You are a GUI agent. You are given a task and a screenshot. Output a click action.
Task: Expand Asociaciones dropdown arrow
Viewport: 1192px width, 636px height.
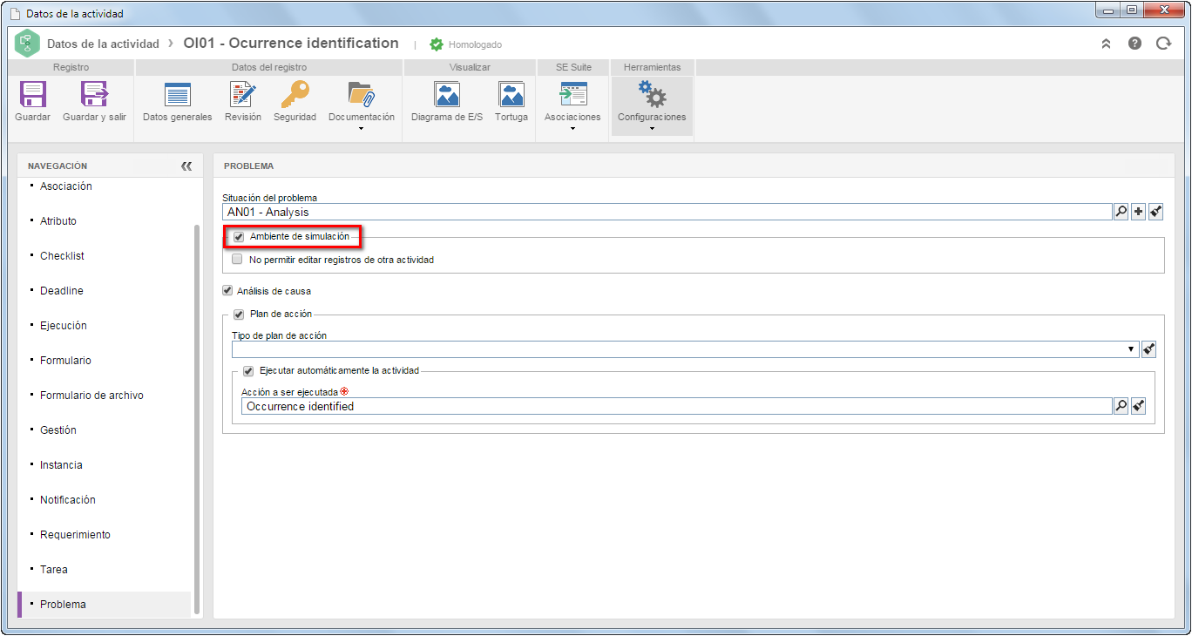(x=572, y=129)
